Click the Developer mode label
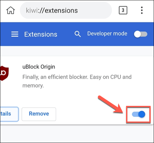154x143 pixels. click(x=107, y=34)
